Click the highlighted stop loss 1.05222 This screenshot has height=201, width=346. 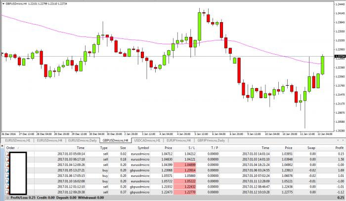click(185, 181)
